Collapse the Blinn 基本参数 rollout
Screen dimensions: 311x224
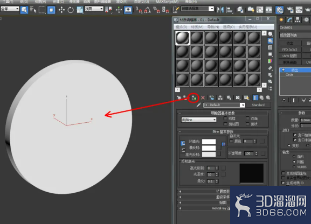click(x=223, y=131)
